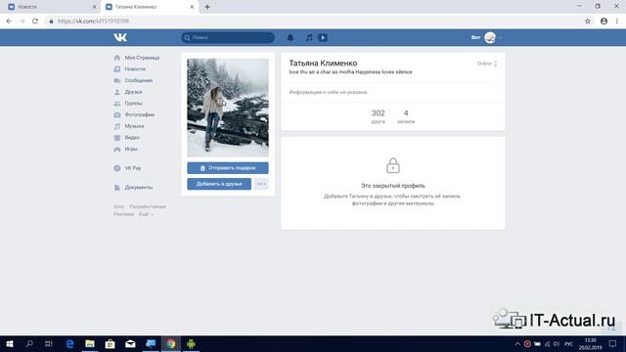Open the profile photo of Татьяна
Image resolution: width=626 pixels, height=352 pixels.
point(228,108)
